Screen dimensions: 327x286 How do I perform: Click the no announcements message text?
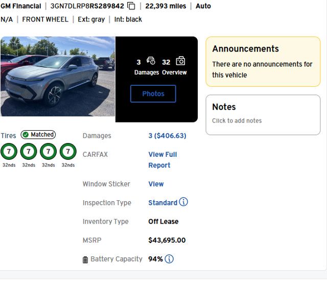point(262,69)
